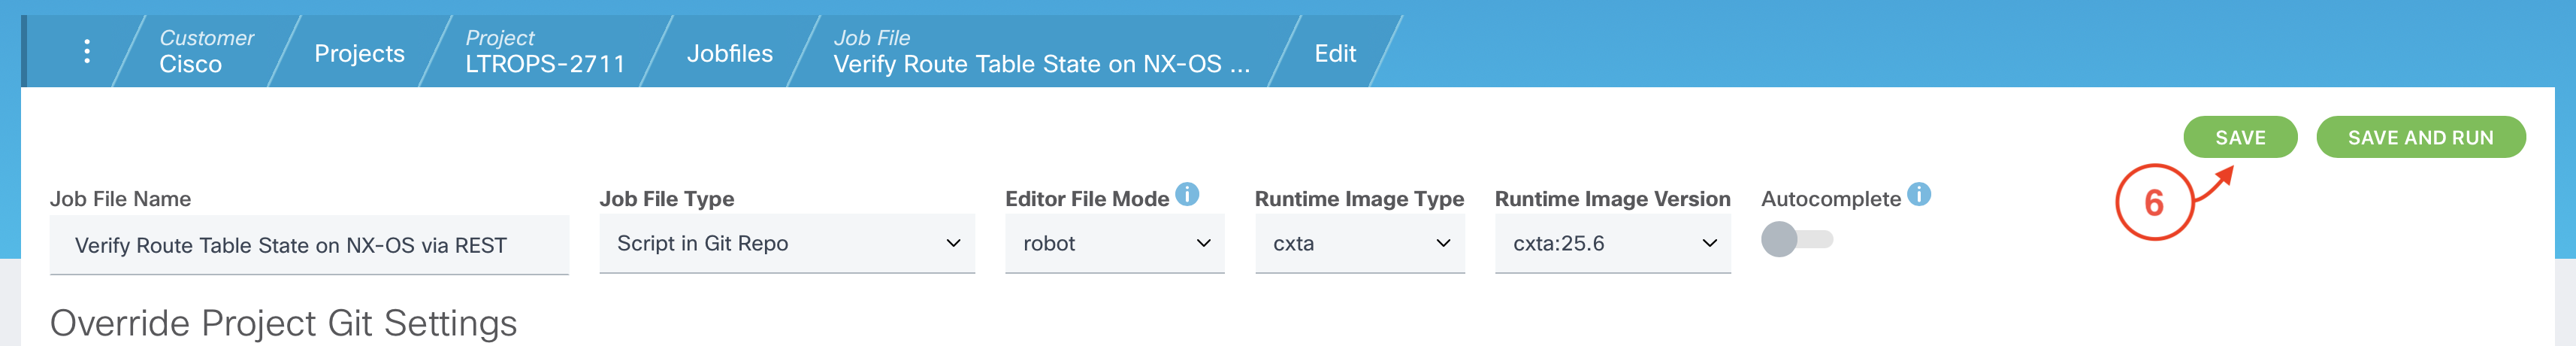2576x346 pixels.
Task: Open the Job File Type dropdown
Action: coord(787,244)
